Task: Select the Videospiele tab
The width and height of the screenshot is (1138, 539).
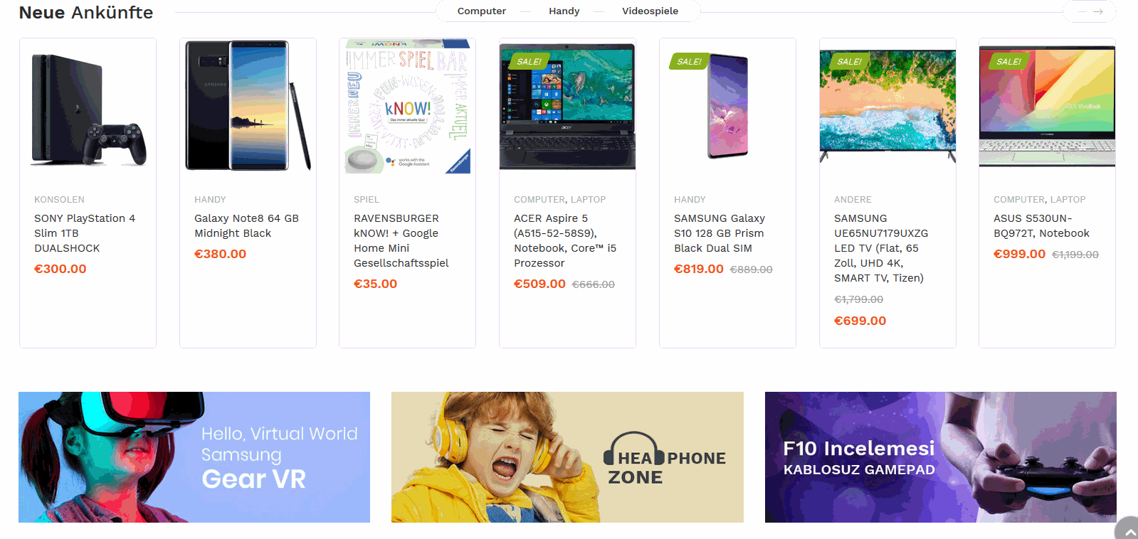Action: point(650,11)
